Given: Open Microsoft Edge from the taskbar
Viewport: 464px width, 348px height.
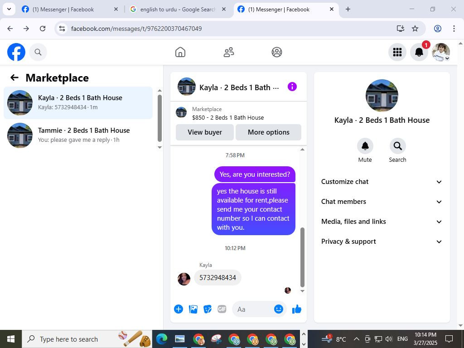Looking at the screenshot, I should pos(162,339).
